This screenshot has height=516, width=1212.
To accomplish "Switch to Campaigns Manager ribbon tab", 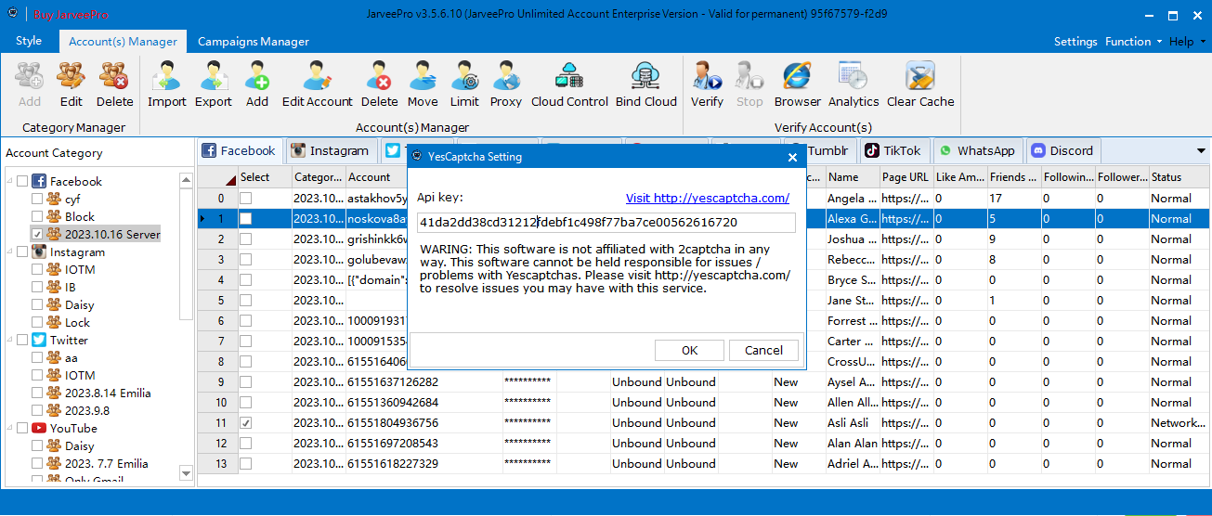I will point(254,42).
